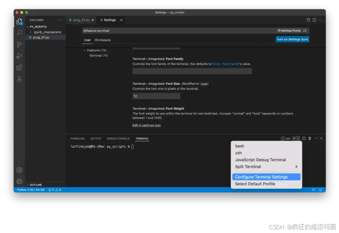Open notifications bell in status bar
339x233 pixels.
(x=320, y=190)
